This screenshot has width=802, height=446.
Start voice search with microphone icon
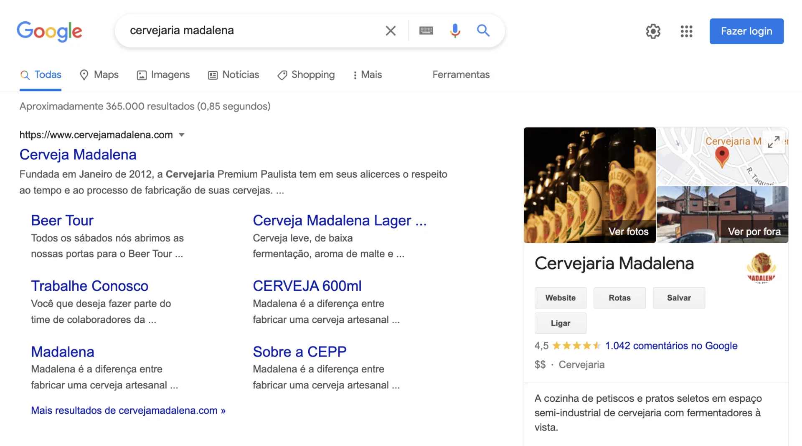pyautogui.click(x=455, y=31)
